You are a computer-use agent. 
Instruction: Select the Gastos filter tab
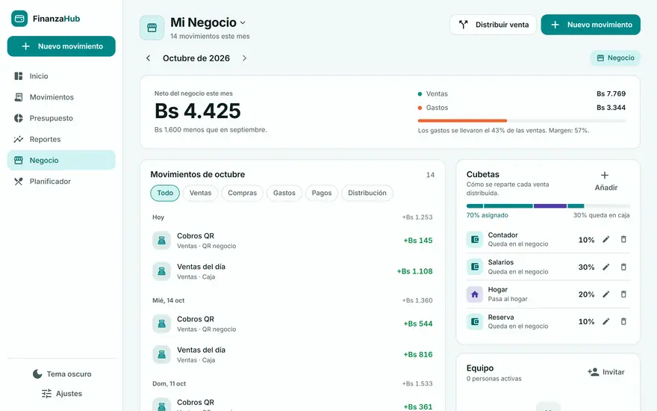(284, 193)
